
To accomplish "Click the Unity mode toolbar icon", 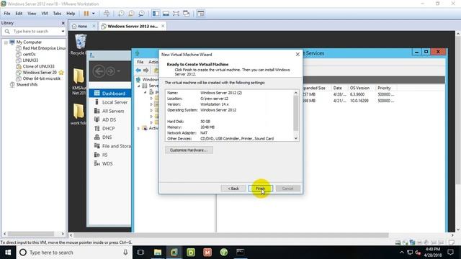I will pyautogui.click(x=186, y=14).
